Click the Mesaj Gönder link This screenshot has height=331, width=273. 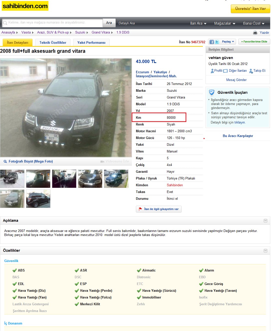236,80
